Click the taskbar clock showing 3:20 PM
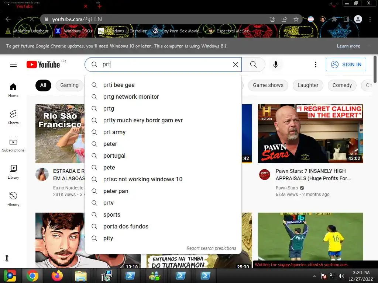 tap(361, 276)
